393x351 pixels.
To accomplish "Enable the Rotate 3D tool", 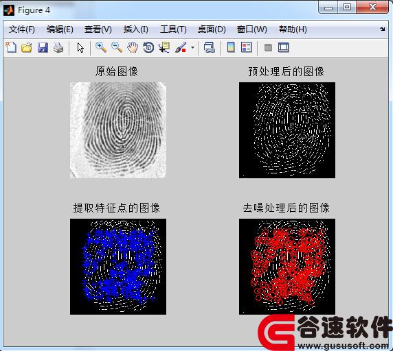I will 148,47.
